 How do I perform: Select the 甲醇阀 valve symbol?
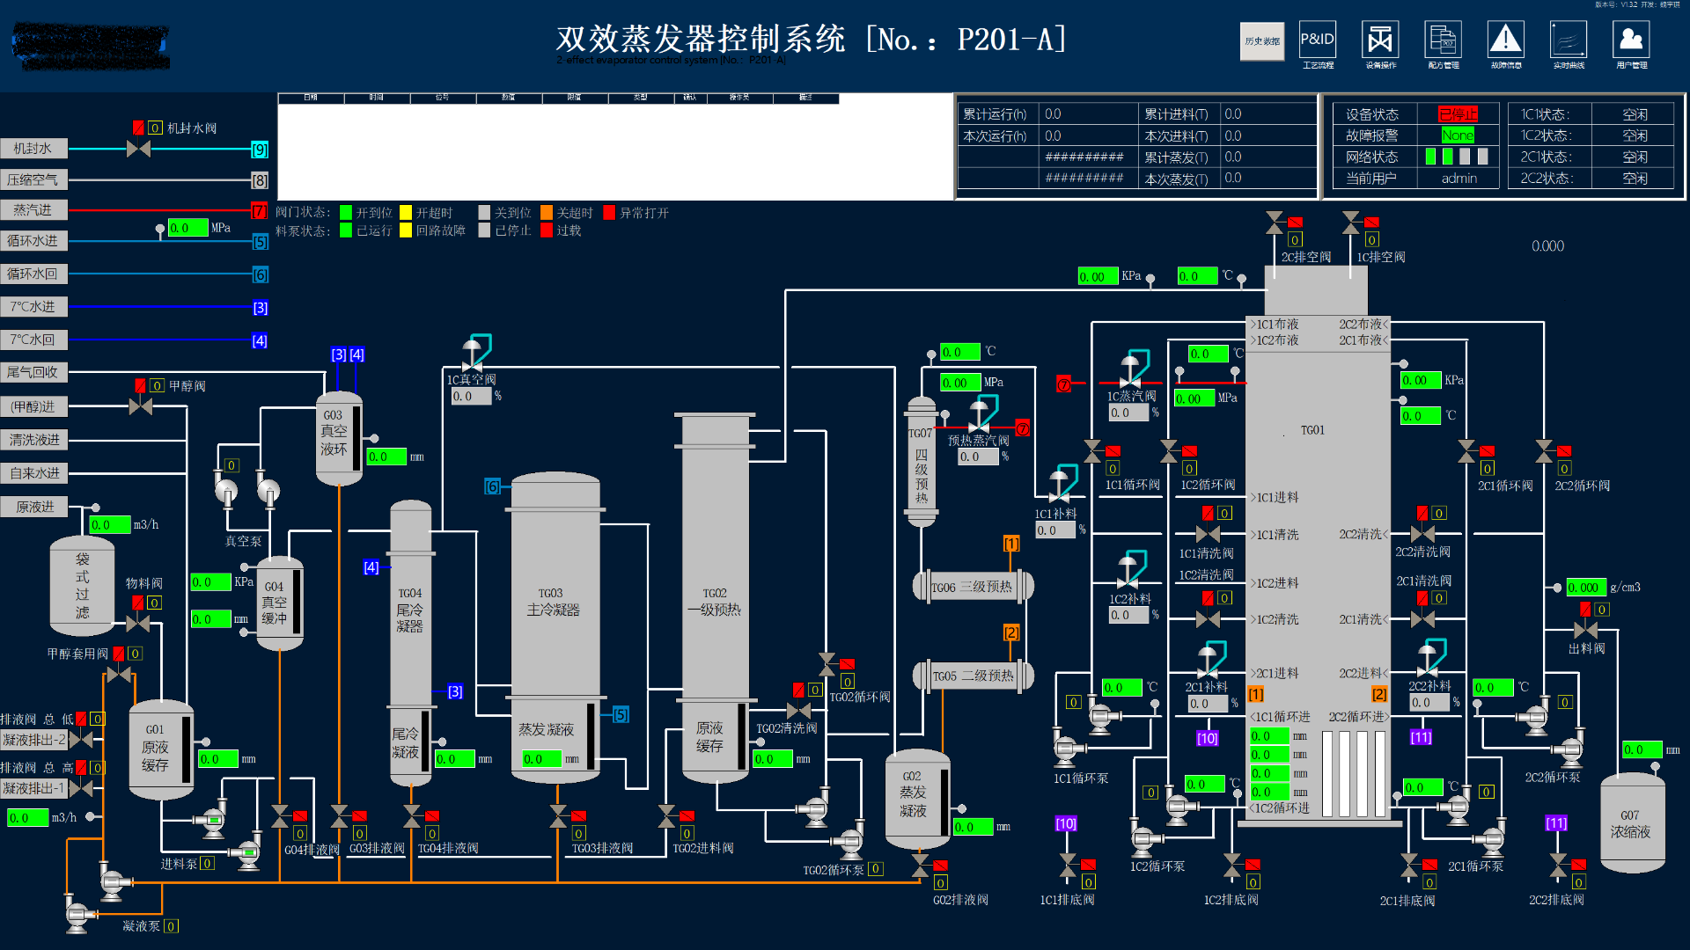[140, 406]
